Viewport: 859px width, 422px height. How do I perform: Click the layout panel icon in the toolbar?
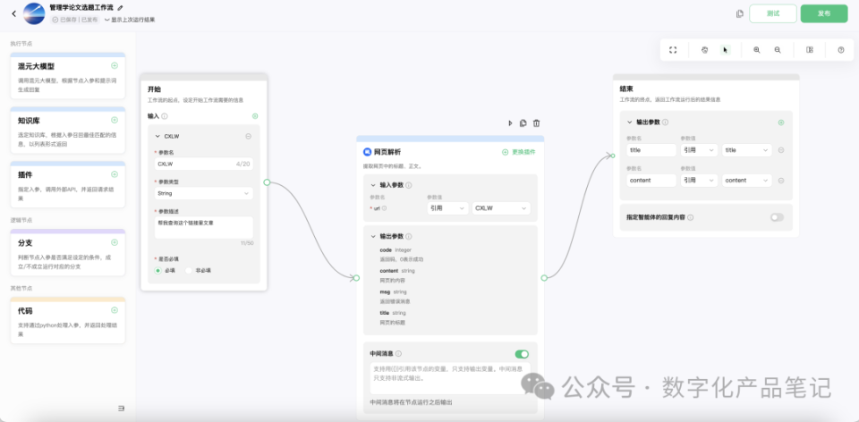[809, 50]
